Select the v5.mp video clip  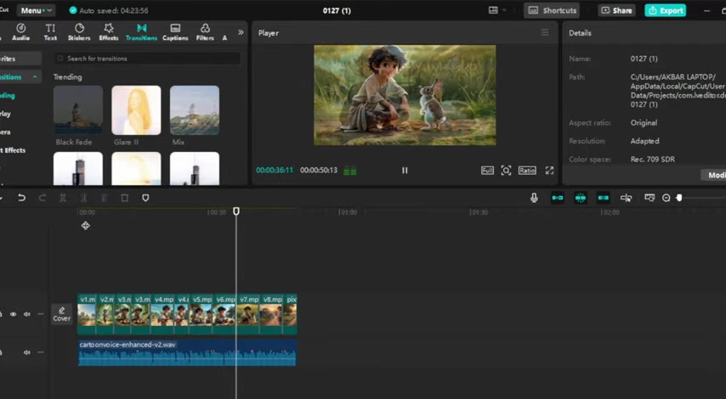point(201,314)
